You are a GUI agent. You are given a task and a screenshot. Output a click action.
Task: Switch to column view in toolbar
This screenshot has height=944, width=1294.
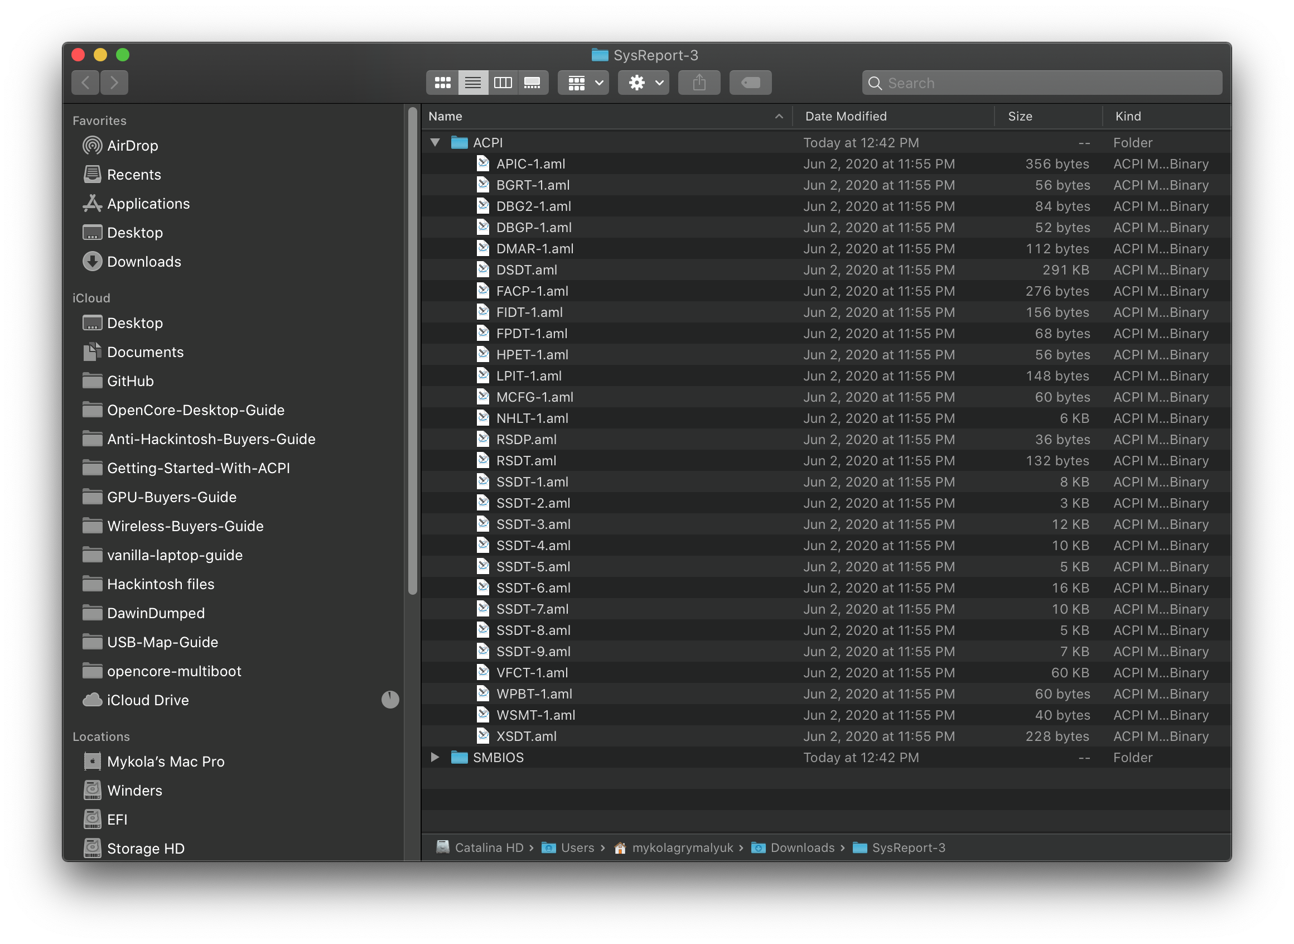tap(503, 83)
